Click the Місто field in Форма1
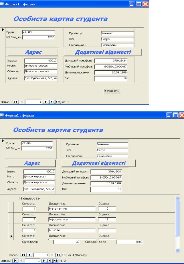184x264 pixels. pos(41,66)
